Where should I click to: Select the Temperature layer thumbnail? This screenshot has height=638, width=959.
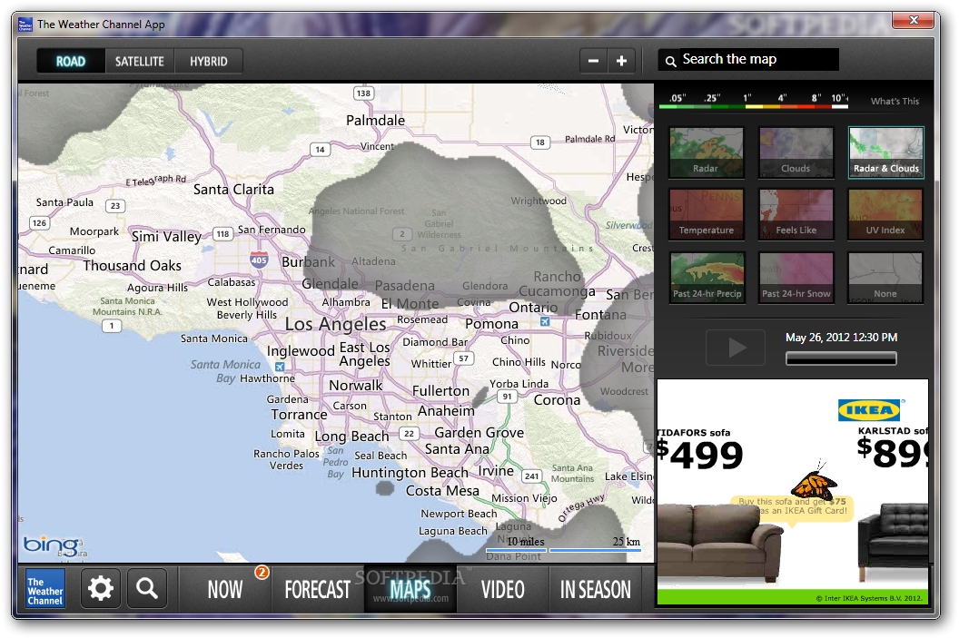click(x=707, y=214)
